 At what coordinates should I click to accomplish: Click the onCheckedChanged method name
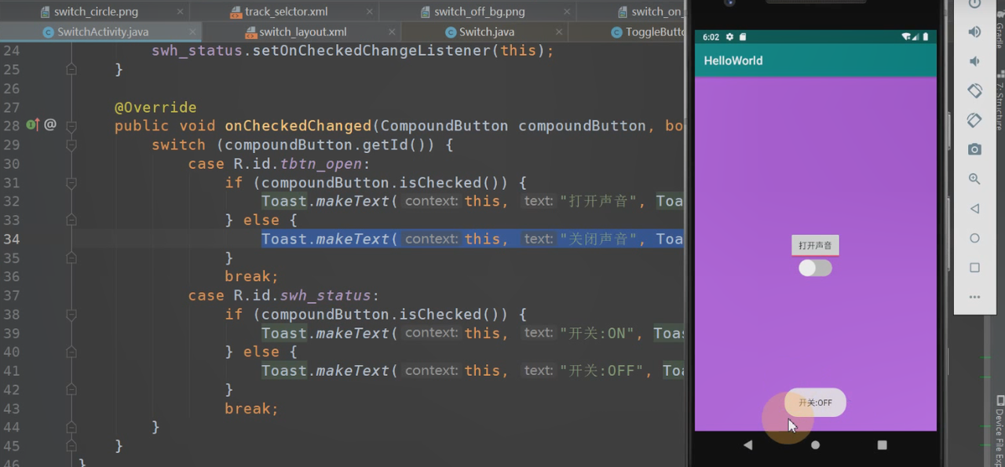[298, 126]
